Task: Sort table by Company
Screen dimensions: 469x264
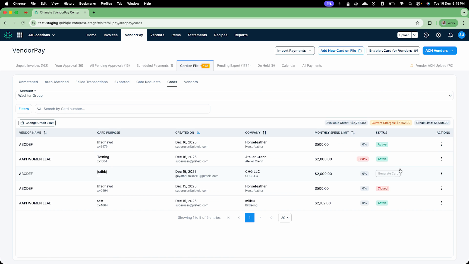Action: (265, 133)
